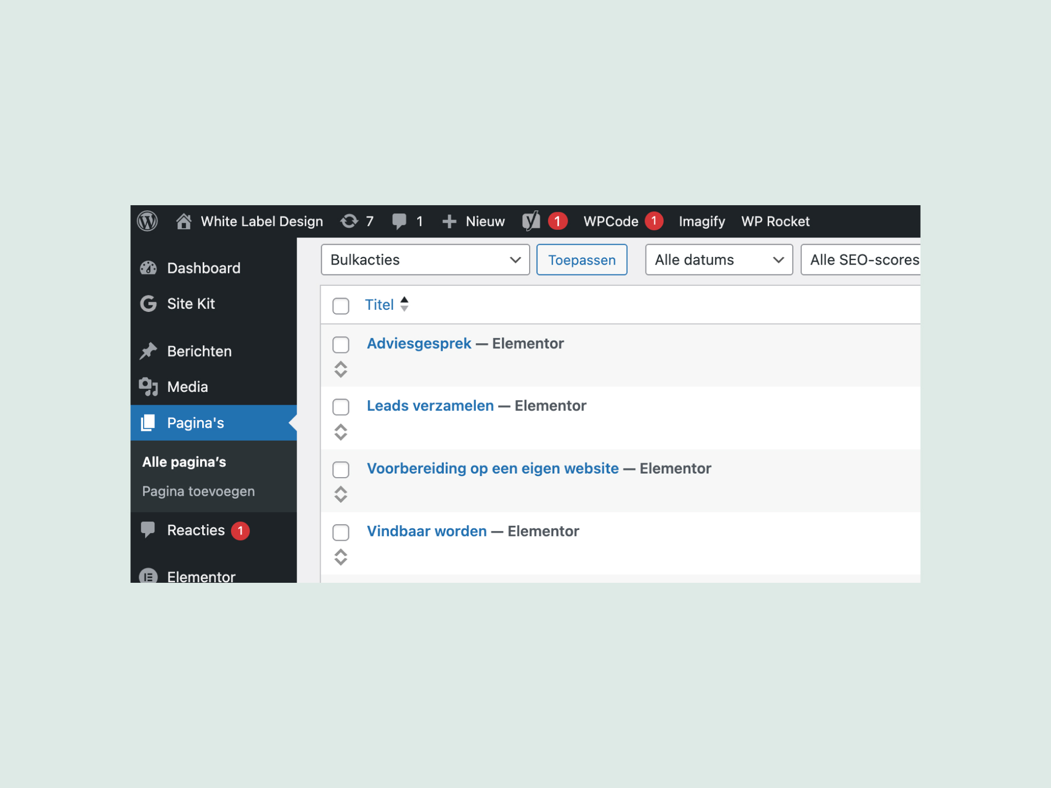Open Imagify from the admin bar
Viewport: 1051px width, 788px height.
coord(702,221)
